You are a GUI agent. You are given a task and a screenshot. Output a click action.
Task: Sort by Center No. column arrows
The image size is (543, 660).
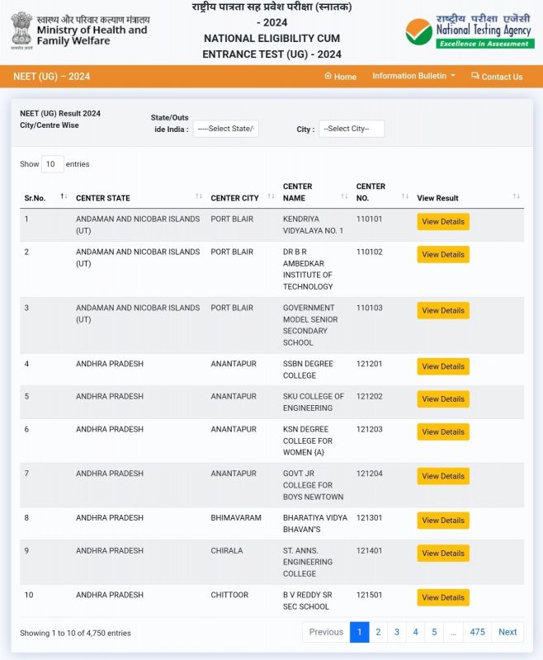(x=405, y=196)
